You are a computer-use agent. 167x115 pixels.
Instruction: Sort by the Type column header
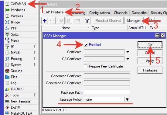(x=109, y=28)
